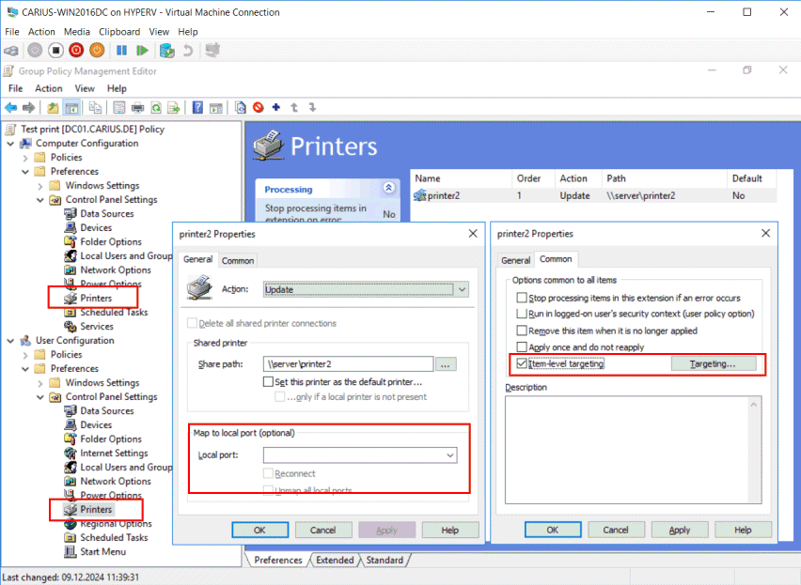Shut down the VM with the red power icon
This screenshot has width=801, height=585.
point(76,51)
